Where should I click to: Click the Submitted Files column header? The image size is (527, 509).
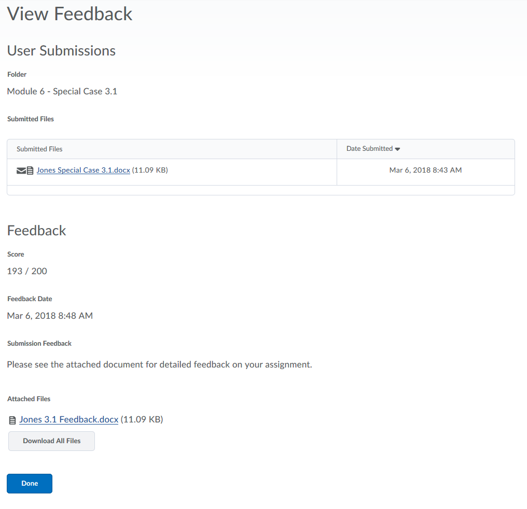tap(39, 149)
